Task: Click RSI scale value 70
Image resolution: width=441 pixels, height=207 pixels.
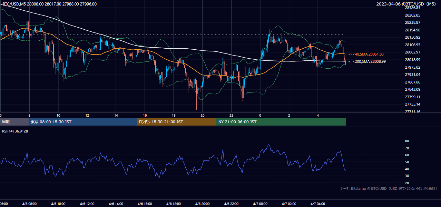Action: pyautogui.click(x=407, y=148)
